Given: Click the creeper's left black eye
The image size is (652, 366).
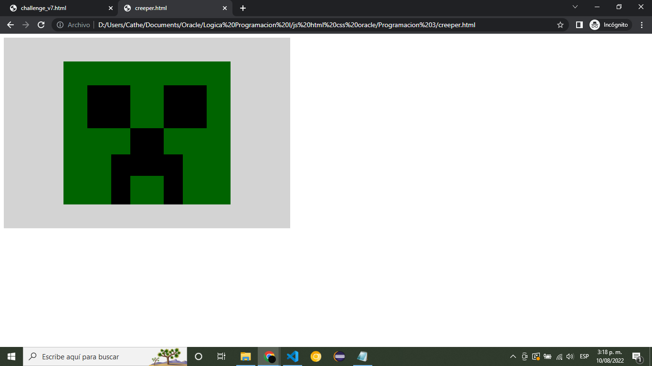Looking at the screenshot, I should click(109, 107).
